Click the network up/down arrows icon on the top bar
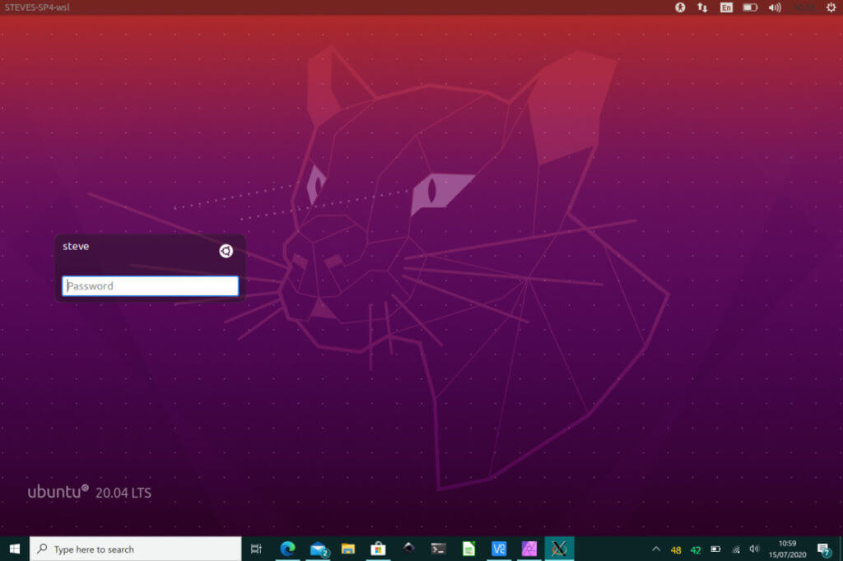The image size is (843, 561). click(x=701, y=7)
